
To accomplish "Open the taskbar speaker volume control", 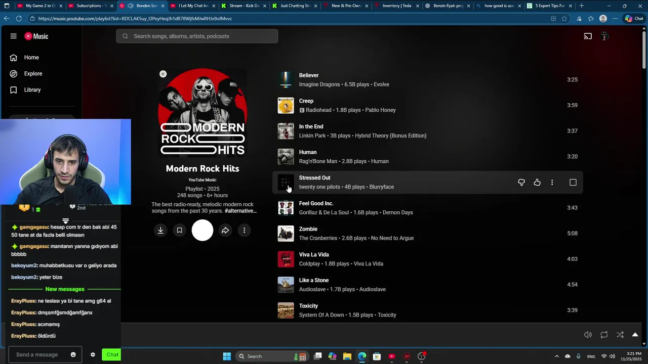I will [612, 356].
